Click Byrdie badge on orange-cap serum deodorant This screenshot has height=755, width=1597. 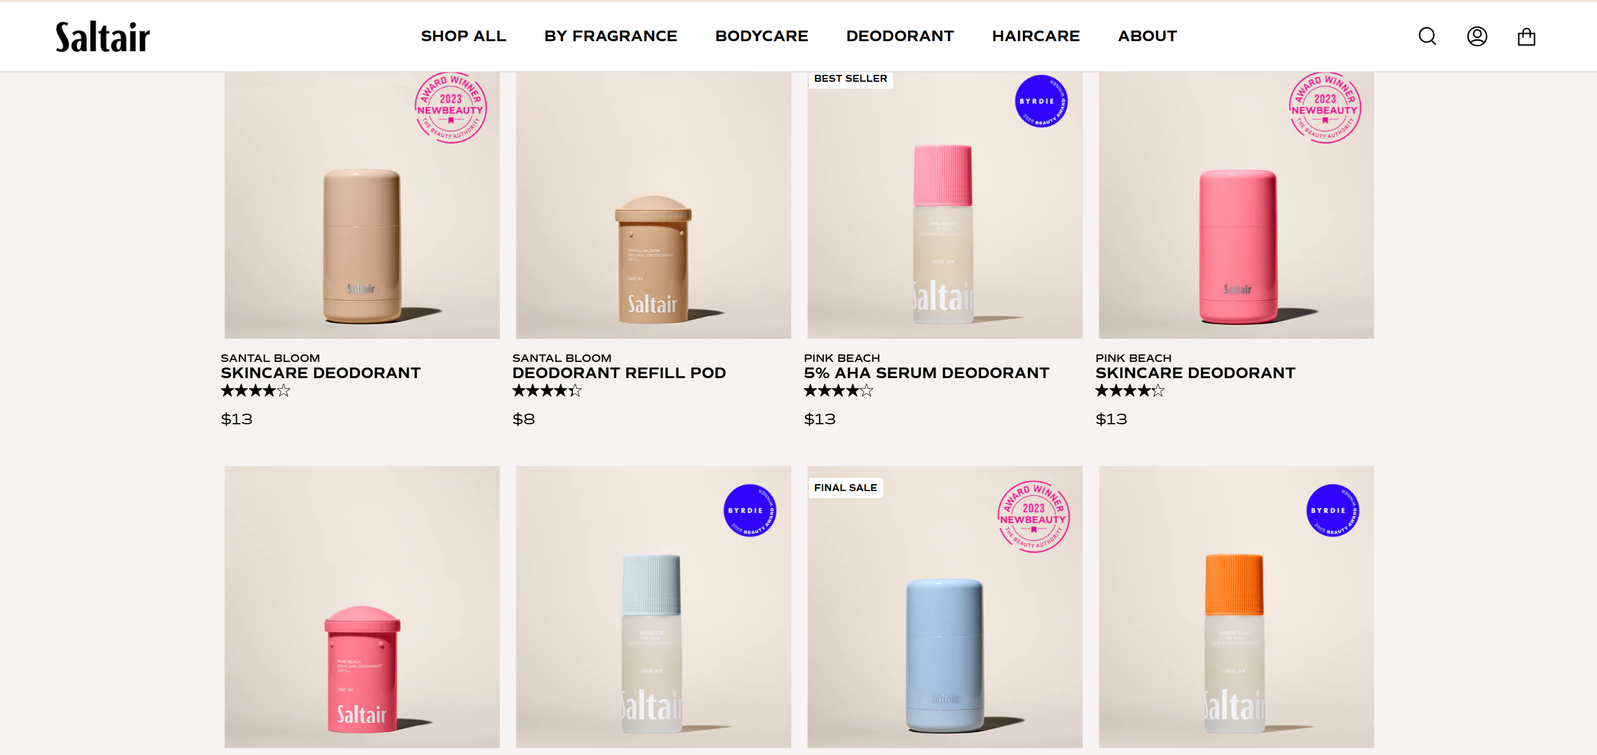point(1332,510)
